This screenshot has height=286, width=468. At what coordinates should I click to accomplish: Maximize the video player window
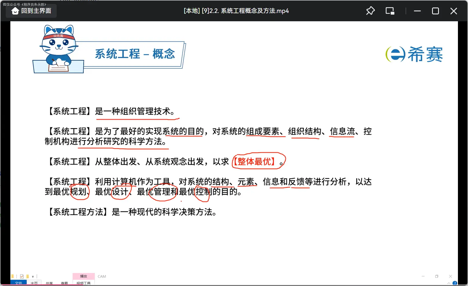pyautogui.click(x=435, y=11)
